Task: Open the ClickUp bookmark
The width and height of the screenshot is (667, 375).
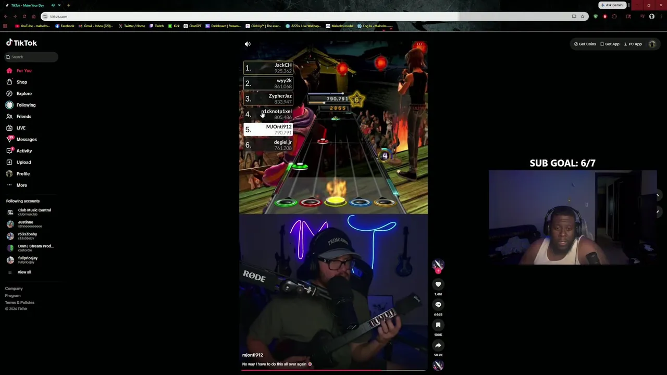Action: 263,26
